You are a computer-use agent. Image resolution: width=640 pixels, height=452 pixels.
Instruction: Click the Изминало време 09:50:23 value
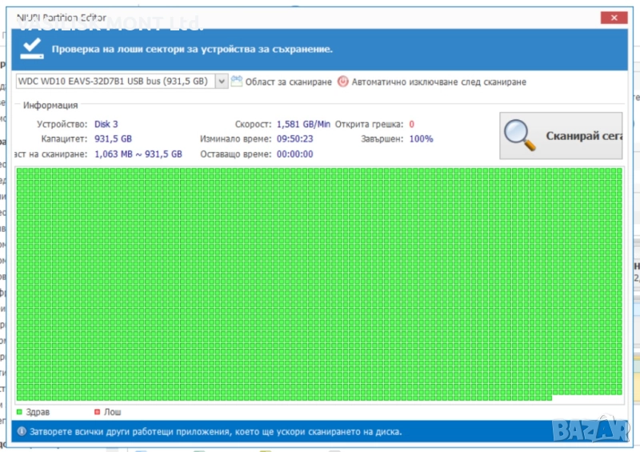click(x=294, y=138)
